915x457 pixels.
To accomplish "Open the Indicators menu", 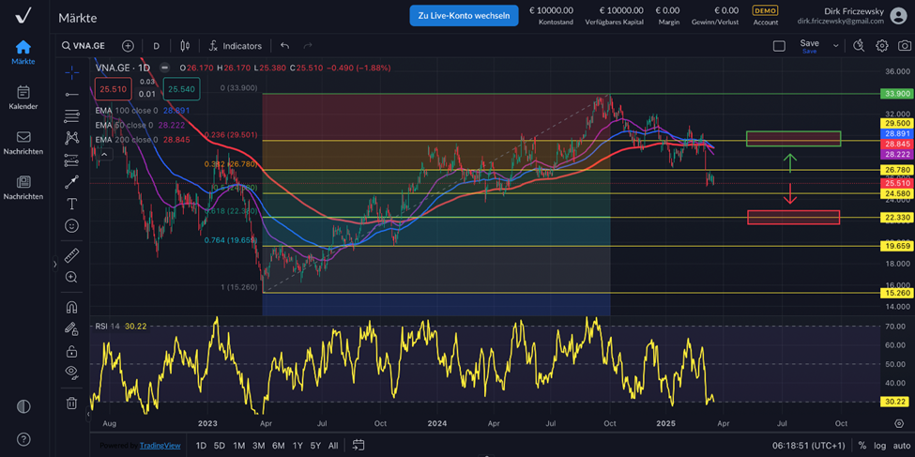I will pos(235,46).
